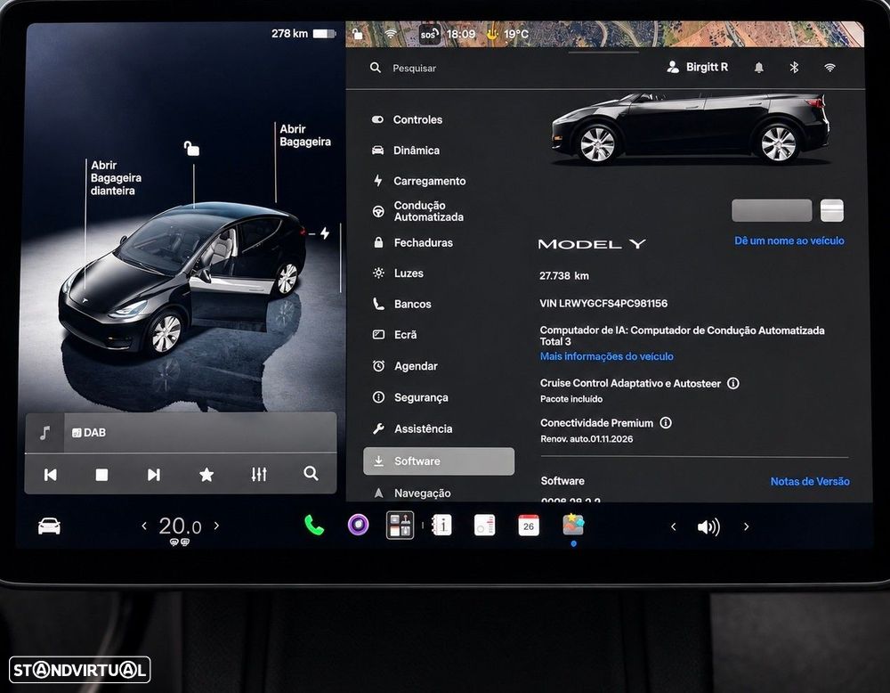Open Bluetooth settings icon
This screenshot has height=693, width=890.
pyautogui.click(x=794, y=68)
